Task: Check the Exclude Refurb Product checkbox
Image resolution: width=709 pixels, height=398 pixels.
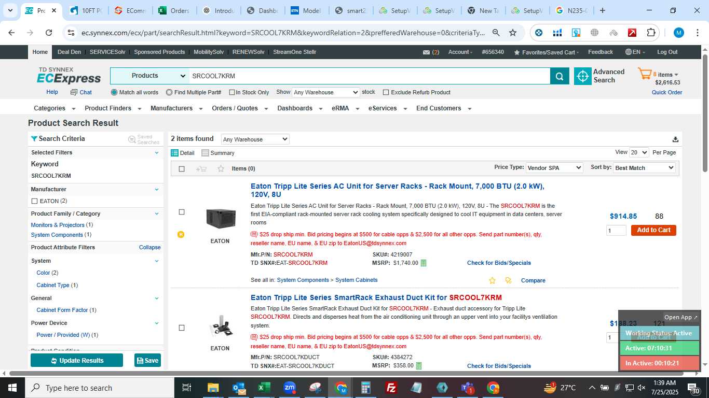Action: (386, 92)
